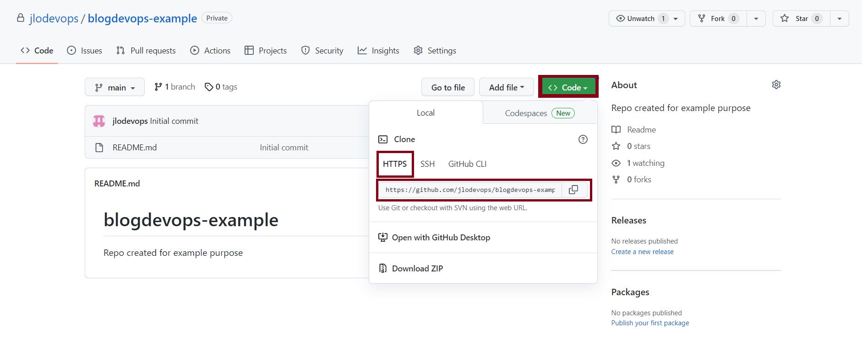Select the Local tab in clone panel
The width and height of the screenshot is (862, 350).
click(426, 113)
